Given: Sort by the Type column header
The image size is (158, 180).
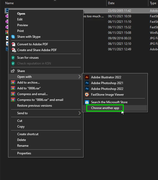Looking at the screenshot, I should pos(153,3).
